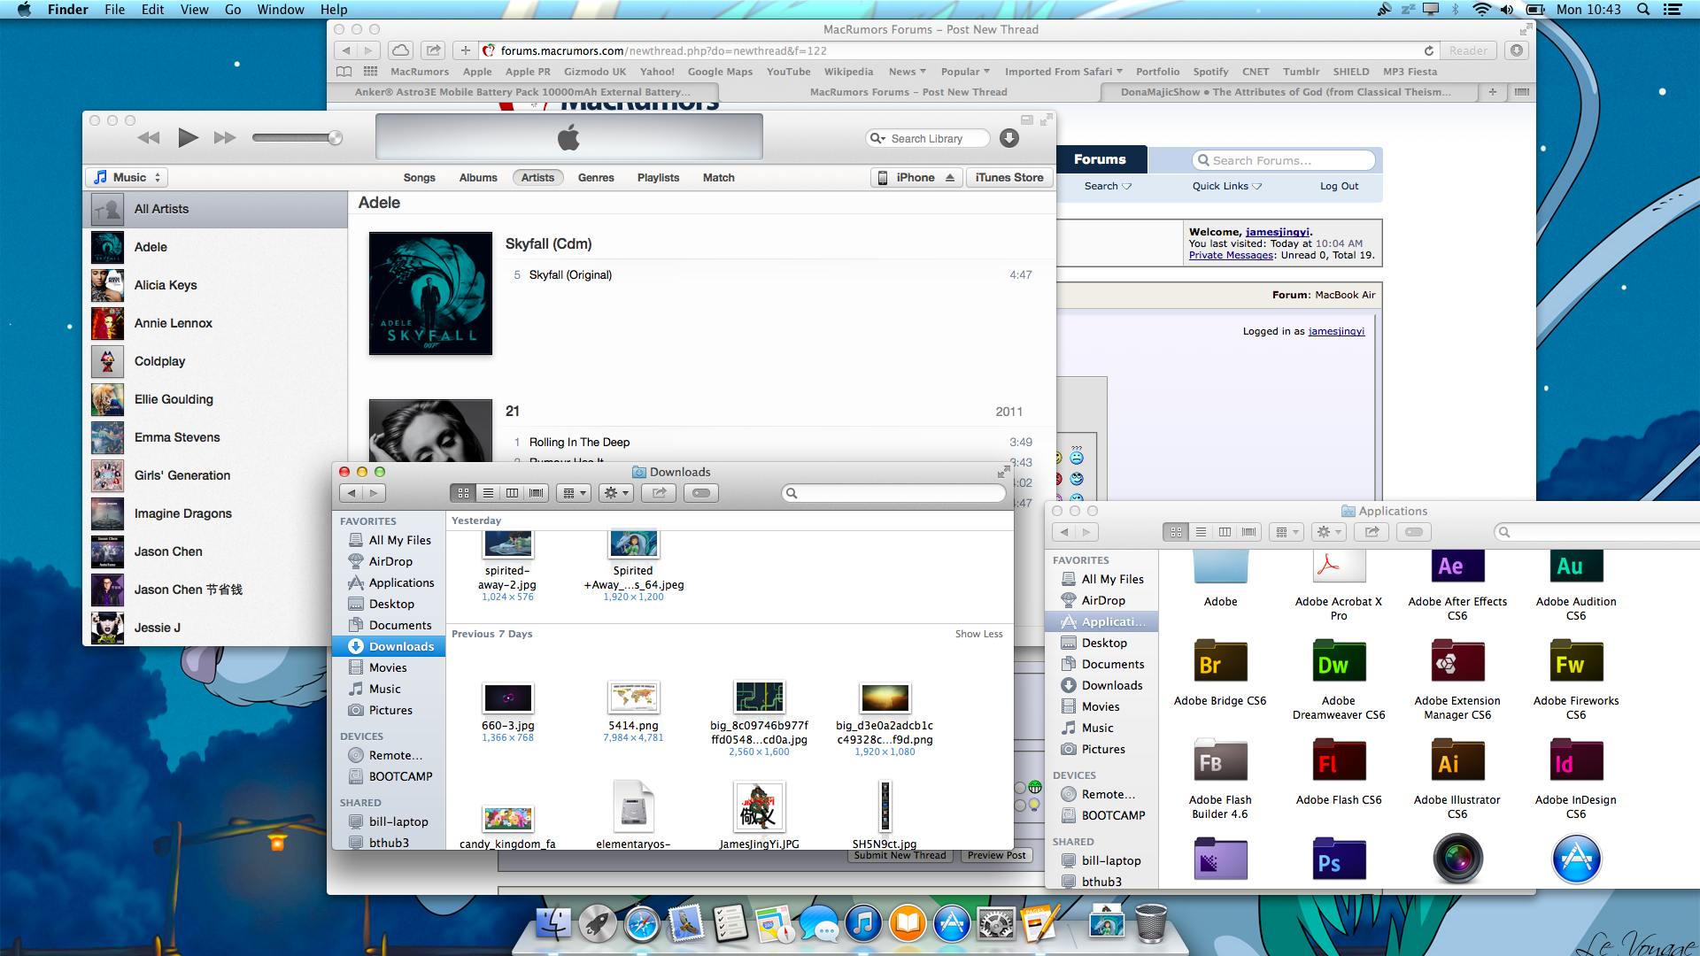Open the Window menu in menu bar
The width and height of the screenshot is (1700, 956).
tap(280, 10)
